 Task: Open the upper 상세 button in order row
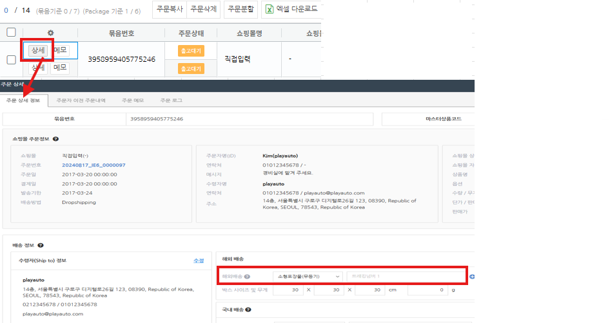(x=38, y=50)
